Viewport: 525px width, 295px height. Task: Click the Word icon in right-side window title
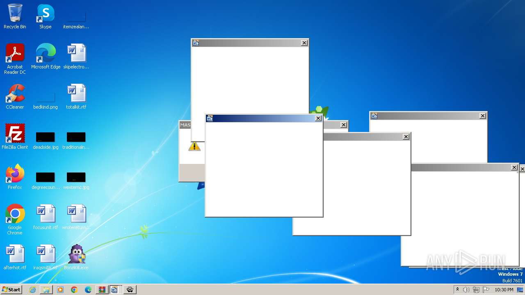[x=374, y=116]
